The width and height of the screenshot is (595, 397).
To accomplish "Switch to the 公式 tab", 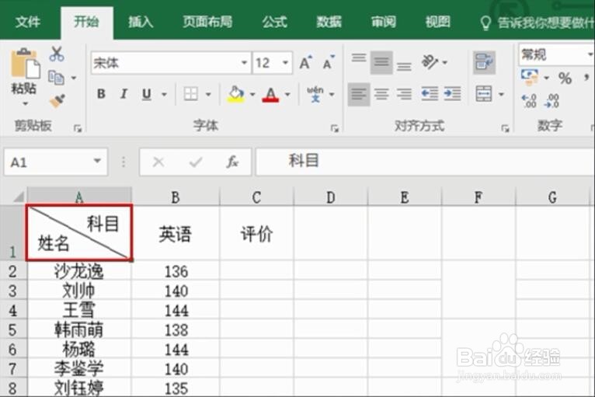I will (x=275, y=23).
